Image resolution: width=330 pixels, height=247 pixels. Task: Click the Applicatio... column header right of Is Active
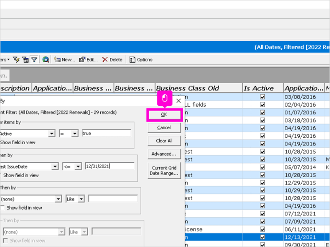[x=304, y=88]
